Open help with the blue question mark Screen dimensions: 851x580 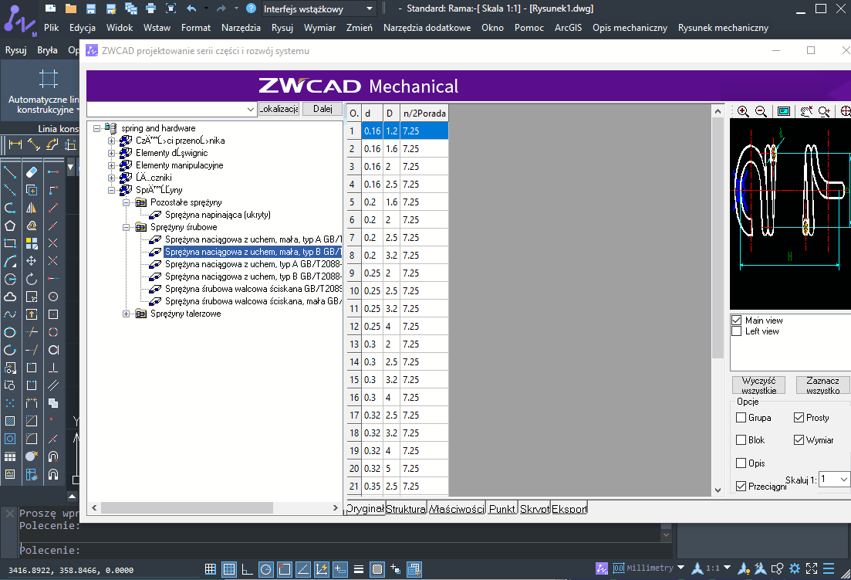[x=251, y=8]
